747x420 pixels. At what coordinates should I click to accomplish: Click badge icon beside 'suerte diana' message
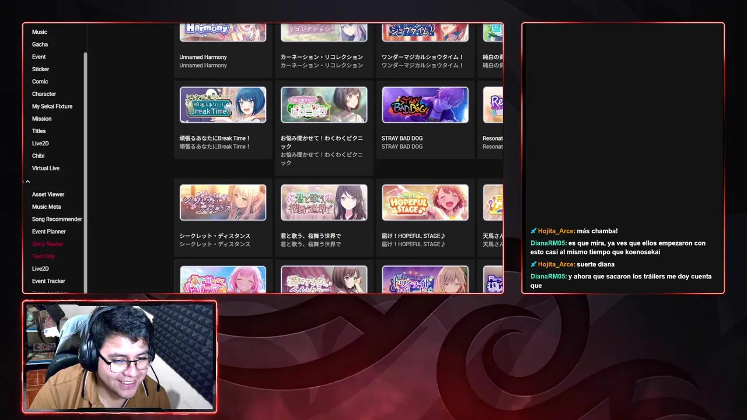click(533, 264)
